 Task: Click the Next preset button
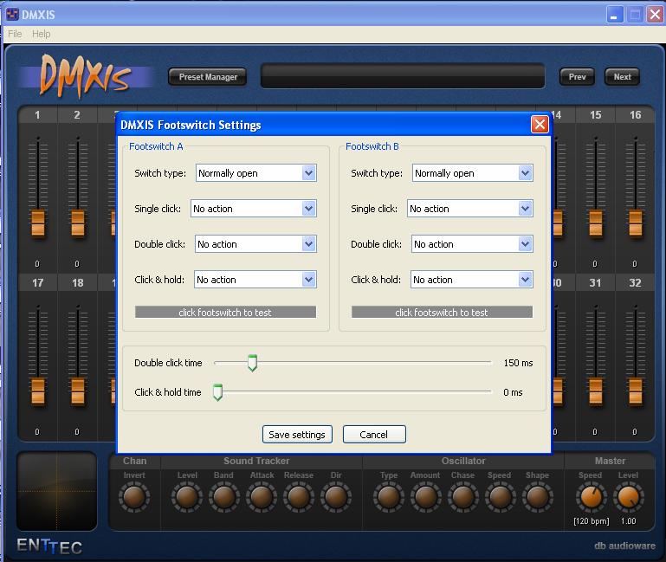coord(622,77)
